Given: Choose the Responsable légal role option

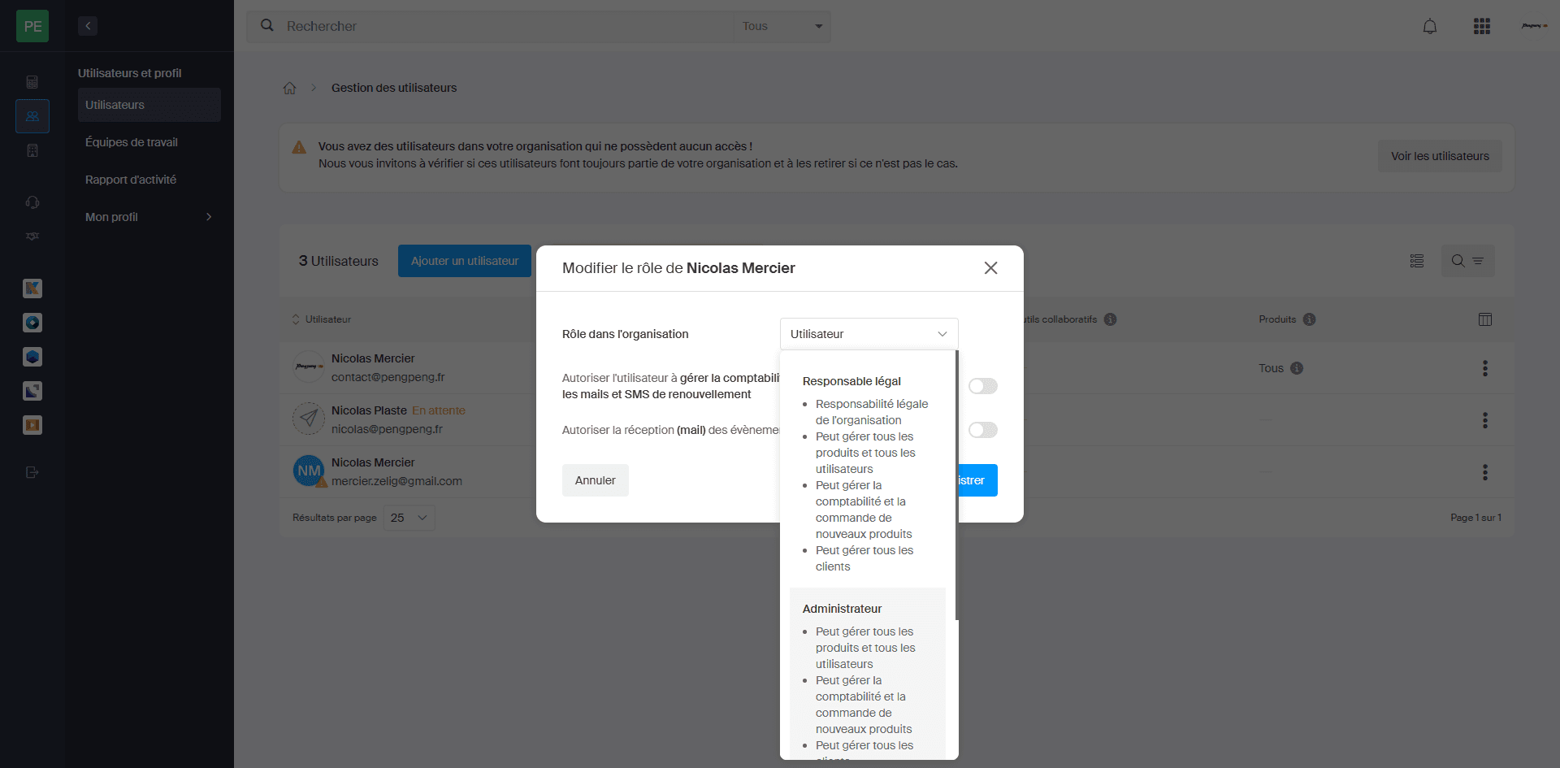Looking at the screenshot, I should coord(868,473).
